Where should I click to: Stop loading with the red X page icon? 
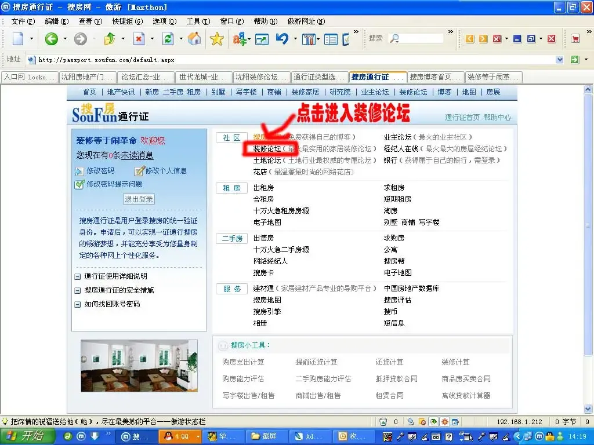pyautogui.click(x=139, y=39)
